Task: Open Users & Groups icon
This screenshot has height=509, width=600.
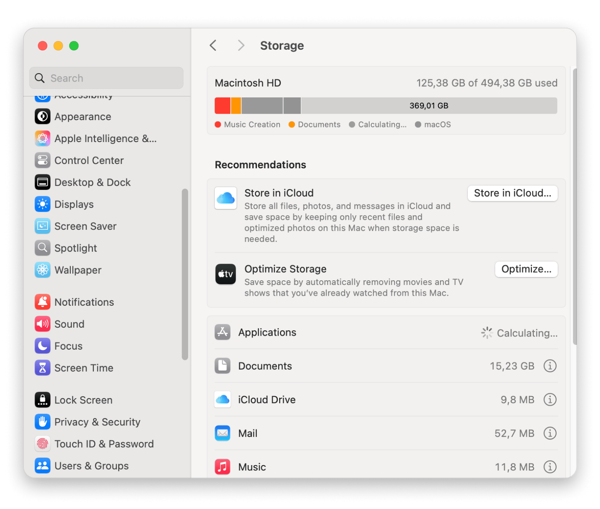Action: coord(43,465)
